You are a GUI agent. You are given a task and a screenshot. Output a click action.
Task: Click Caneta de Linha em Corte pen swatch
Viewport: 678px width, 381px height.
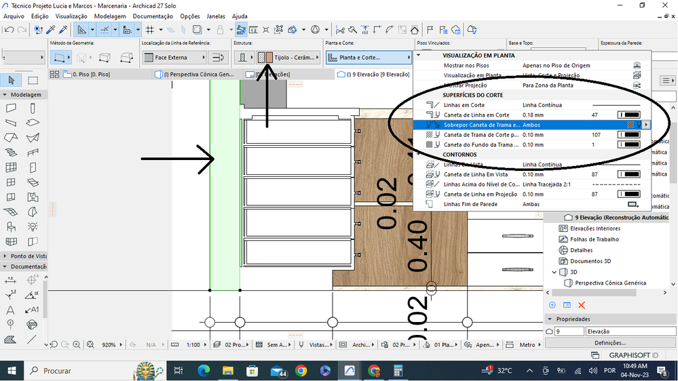click(628, 115)
